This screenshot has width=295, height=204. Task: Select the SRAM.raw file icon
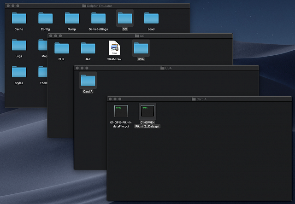pos(114,48)
